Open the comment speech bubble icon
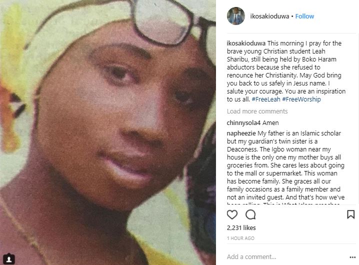The height and width of the screenshot is (265, 359). coord(250,214)
